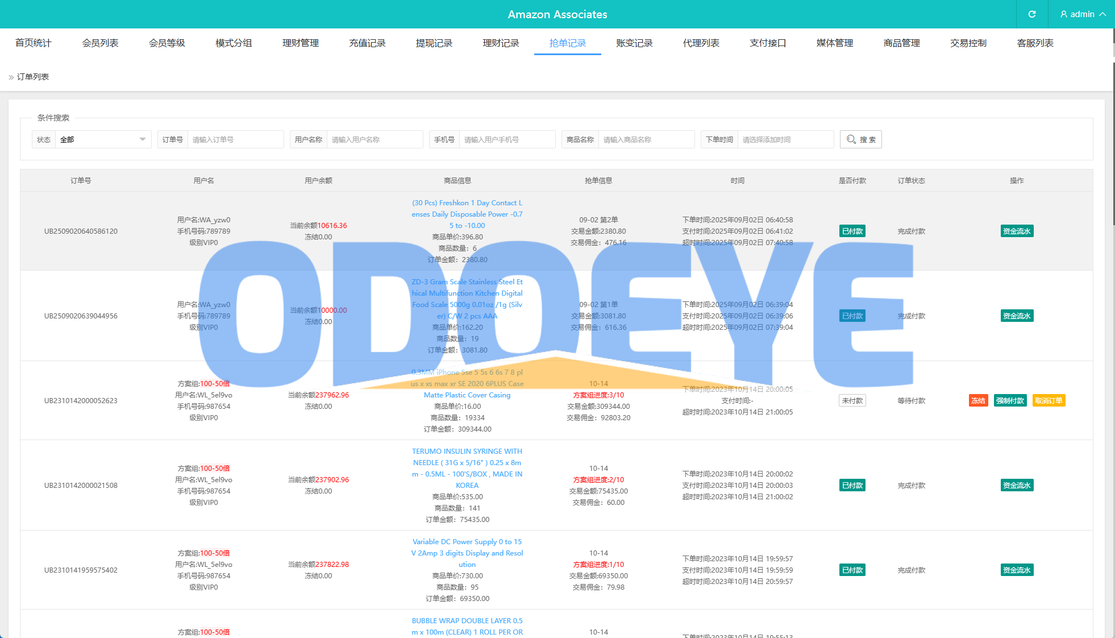The height and width of the screenshot is (638, 1115).
Task: Click 资金流水 for order UB2509020640586120
Action: click(1016, 231)
